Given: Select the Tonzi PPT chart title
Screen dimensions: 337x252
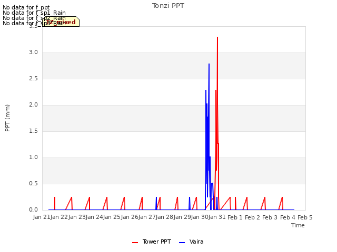Looking at the screenshot, I should pos(168,6).
